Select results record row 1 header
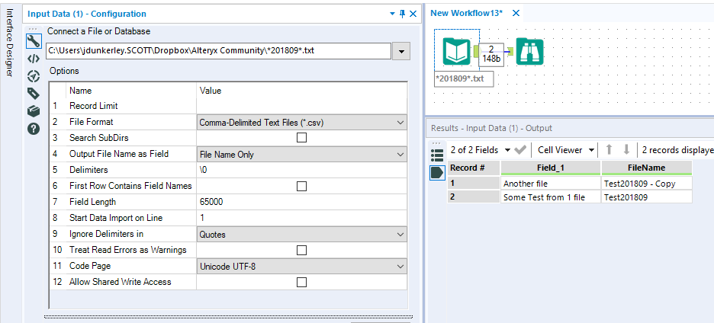714x323 pixels. click(x=474, y=184)
